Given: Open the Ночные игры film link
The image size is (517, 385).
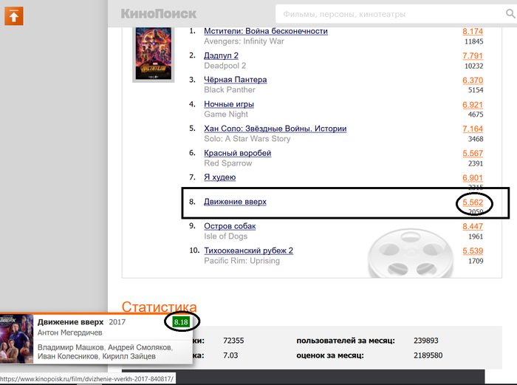Looking at the screenshot, I should (229, 104).
